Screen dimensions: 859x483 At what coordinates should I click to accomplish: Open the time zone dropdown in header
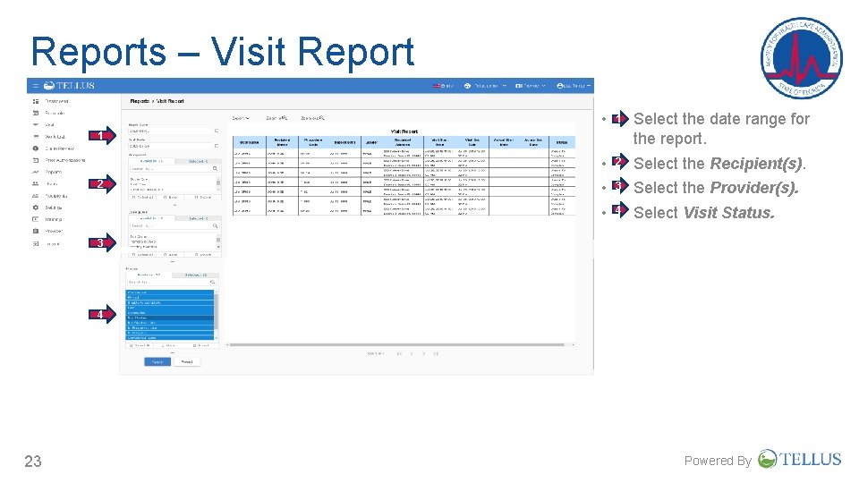point(485,86)
